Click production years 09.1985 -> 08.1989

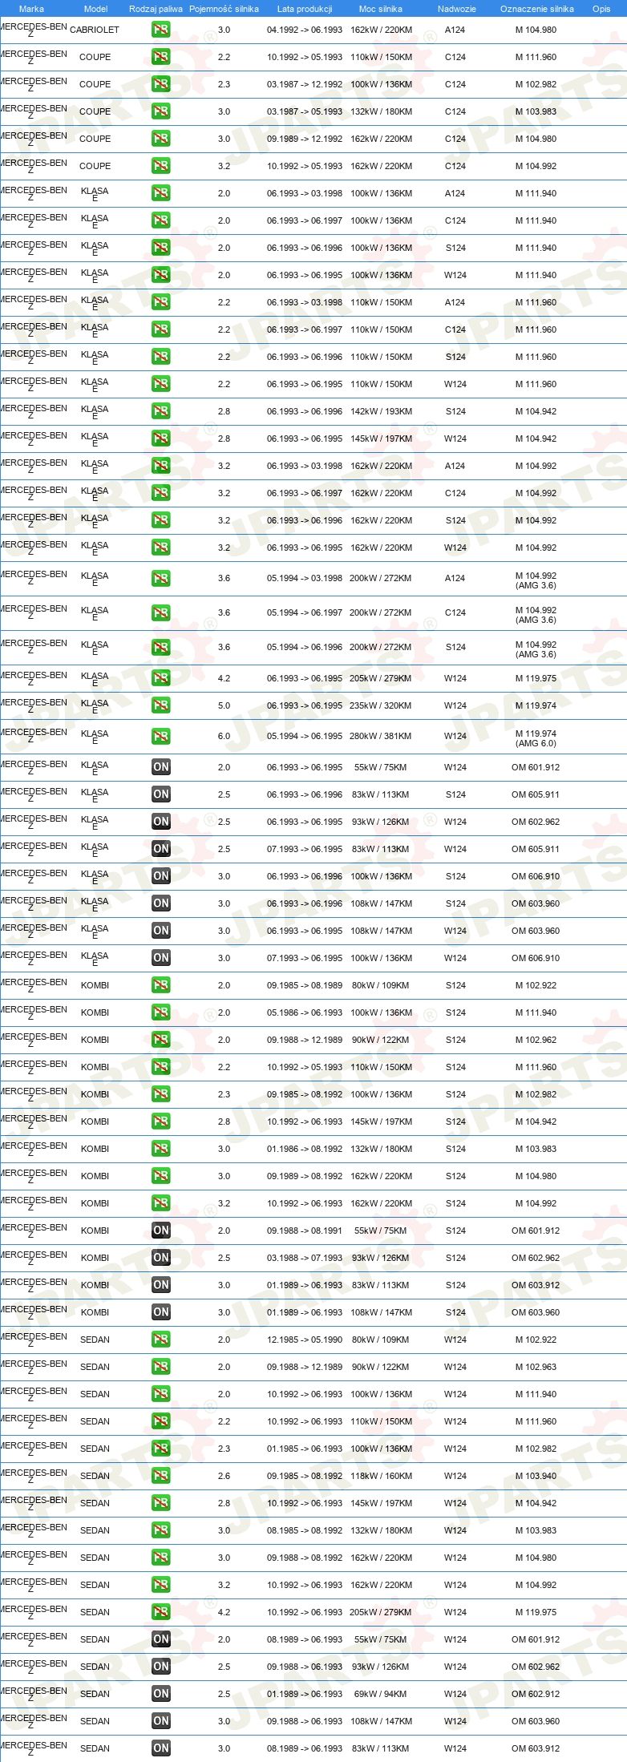click(305, 985)
